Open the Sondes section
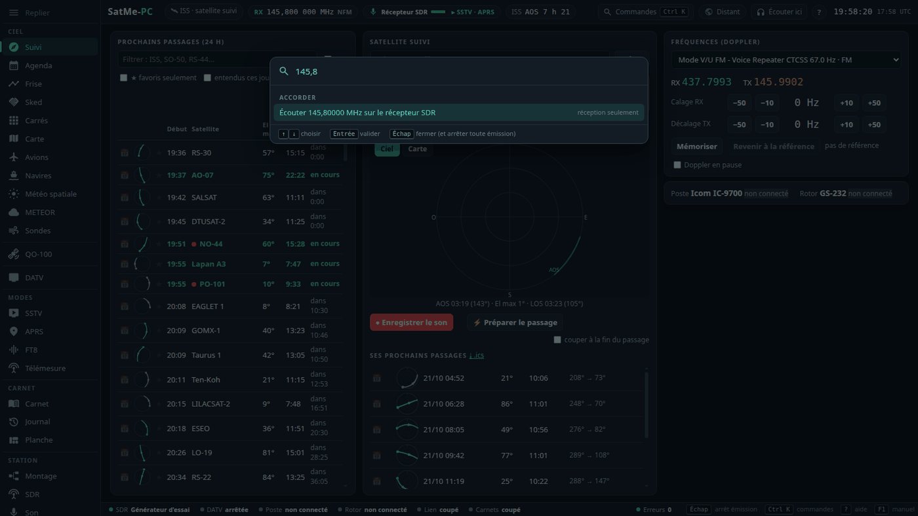Viewport: 918px width, 516px height. [50, 230]
